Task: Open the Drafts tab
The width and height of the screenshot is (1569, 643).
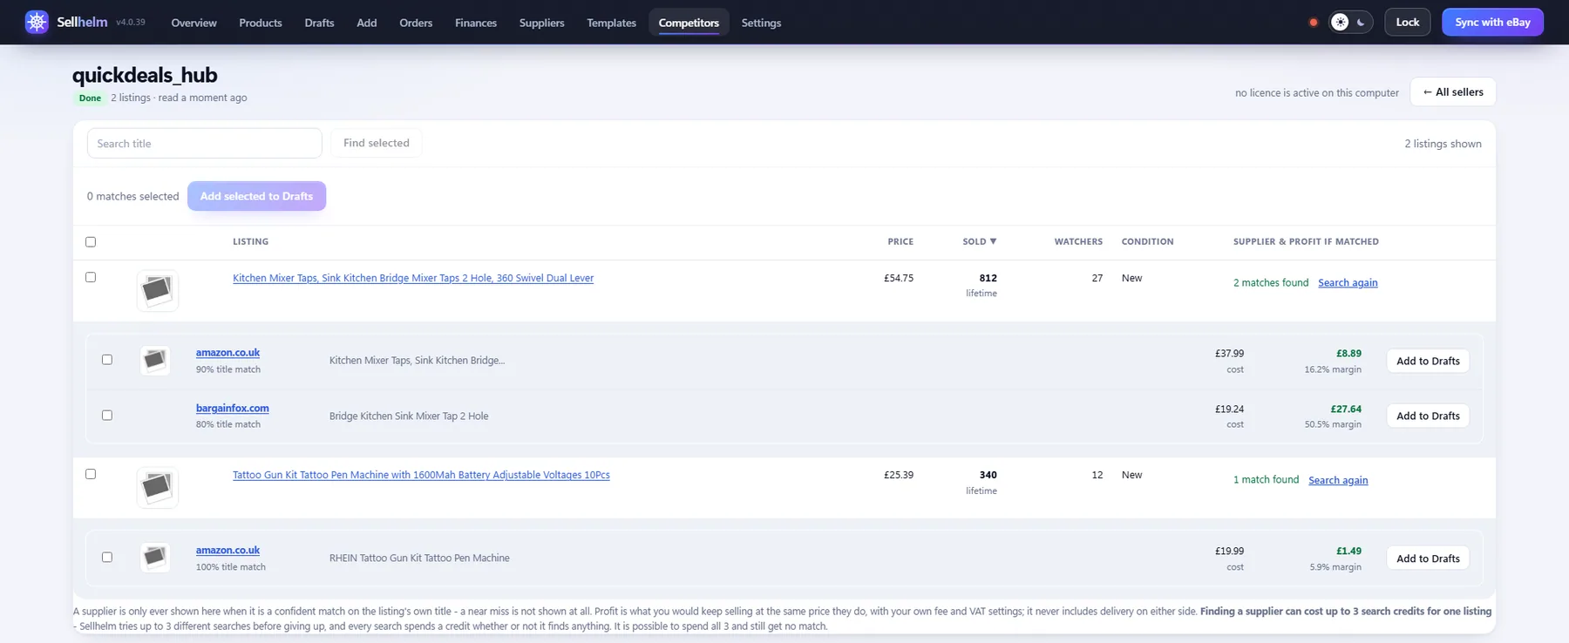Action: pos(319,23)
